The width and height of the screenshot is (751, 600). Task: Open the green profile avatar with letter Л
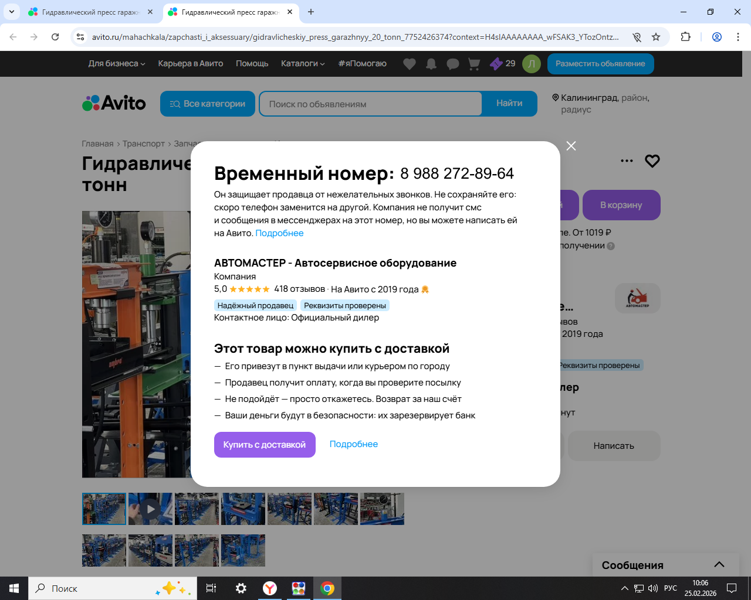click(x=532, y=64)
